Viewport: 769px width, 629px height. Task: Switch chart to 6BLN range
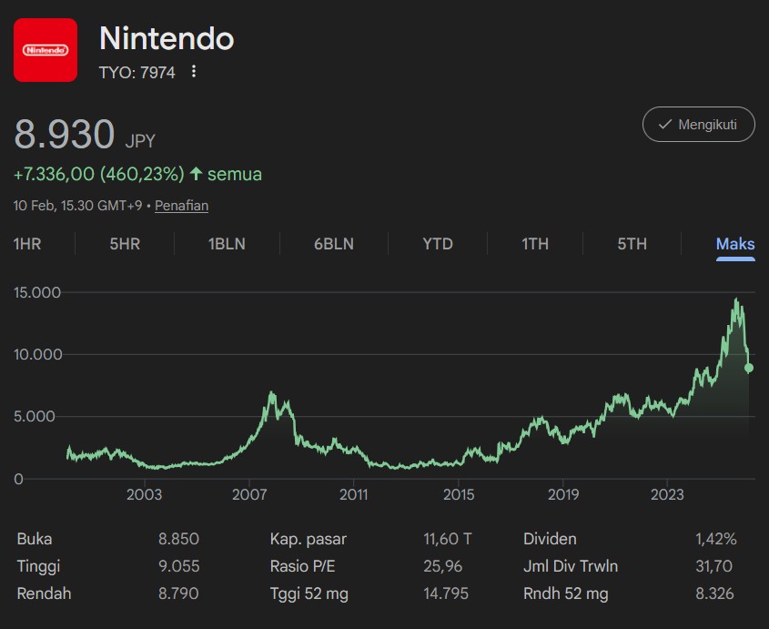(x=332, y=244)
